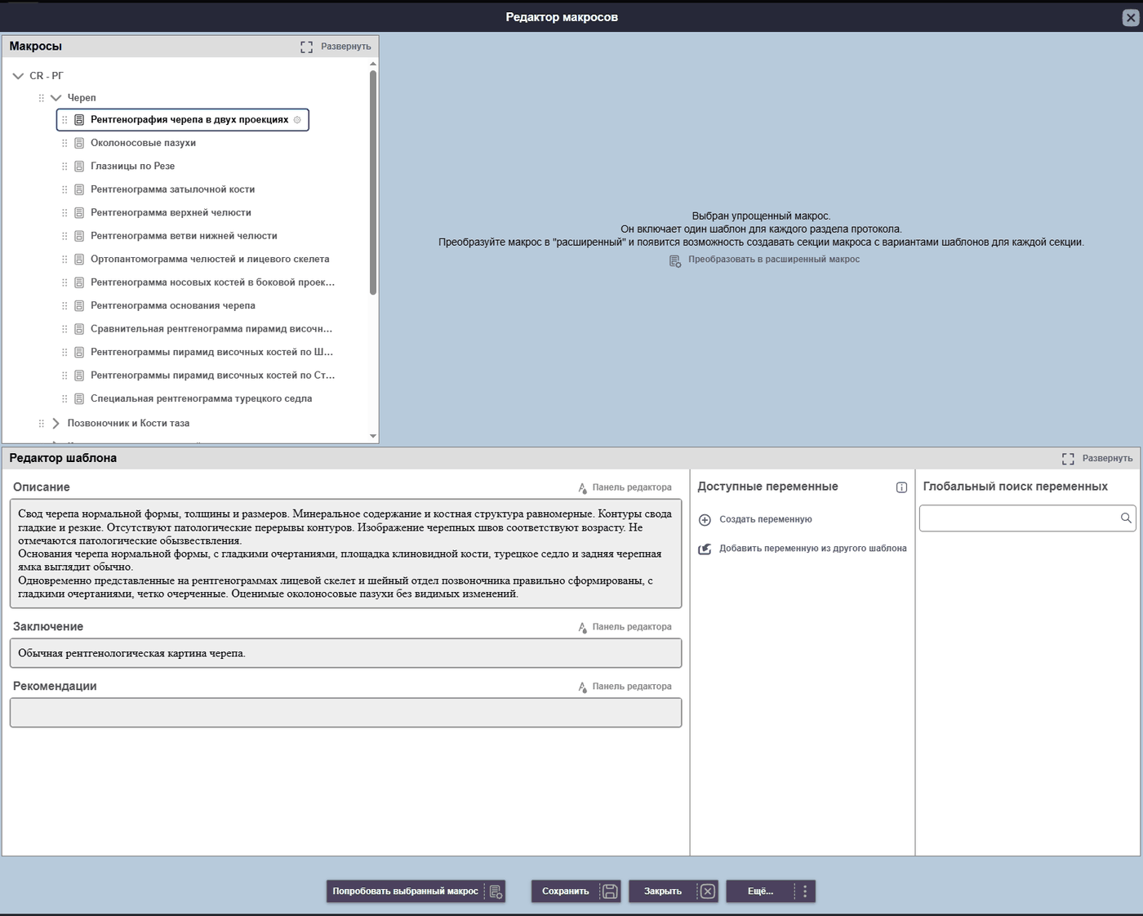Click the macro icon on Попробовать выбранный макрос
The width and height of the screenshot is (1143, 916).
[496, 891]
